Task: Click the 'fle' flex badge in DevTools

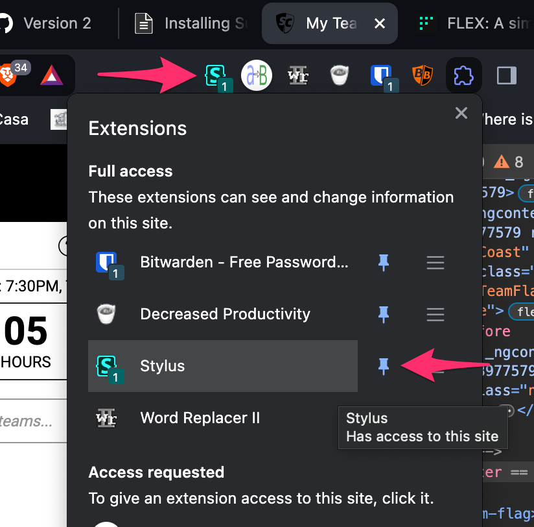Action: [x=521, y=312]
